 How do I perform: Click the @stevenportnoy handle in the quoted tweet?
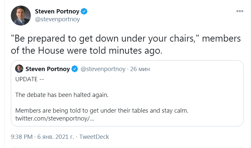tap(103, 69)
